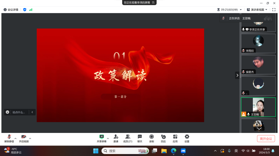Click the shared slide 政策解读

pyautogui.click(x=121, y=75)
